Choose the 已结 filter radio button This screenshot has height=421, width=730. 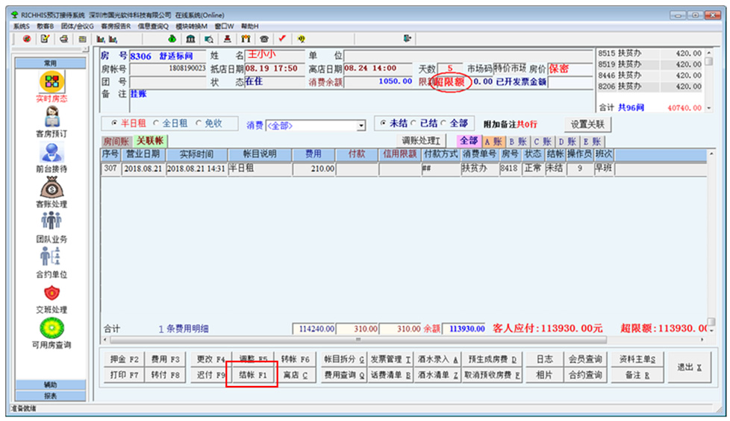[414, 124]
